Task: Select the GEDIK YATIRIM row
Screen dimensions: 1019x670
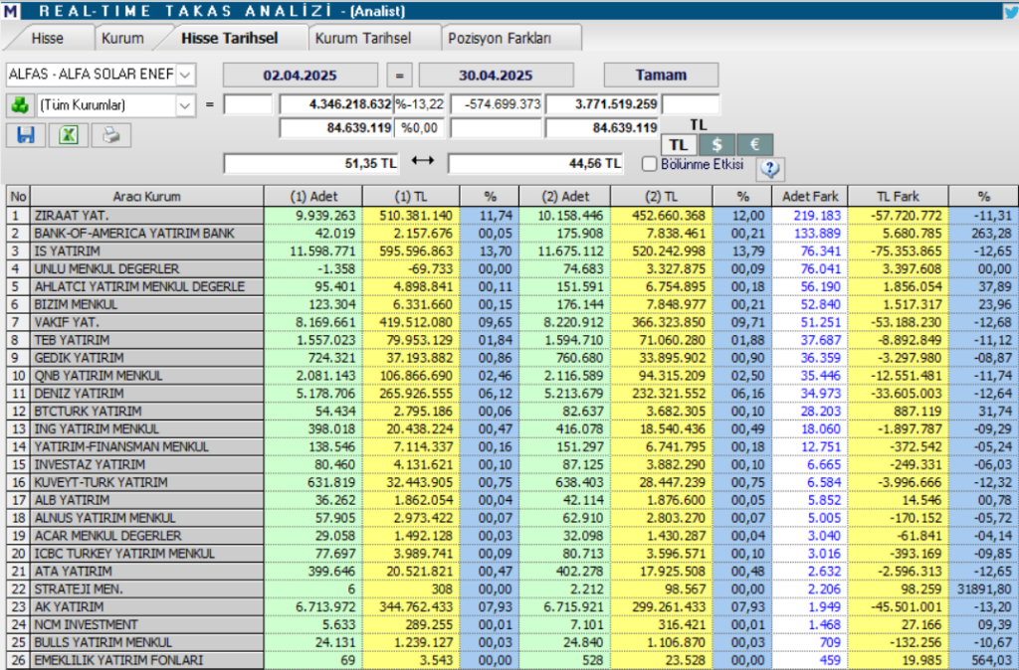Action: pyautogui.click(x=512, y=358)
